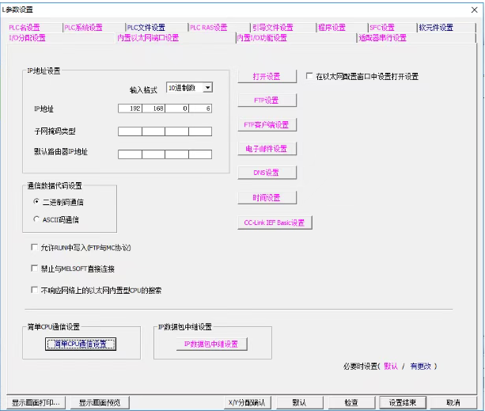Select the 适配器串行设置 tab
This screenshot has height=411, width=485.
[x=382, y=37]
